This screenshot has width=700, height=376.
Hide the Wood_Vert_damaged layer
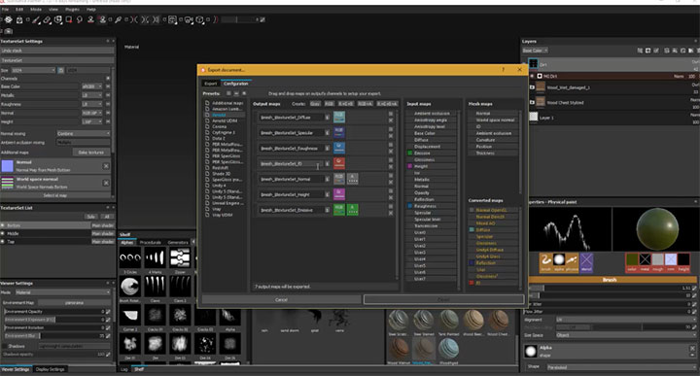532,87
